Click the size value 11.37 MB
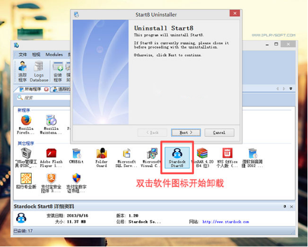 tap(76, 221)
